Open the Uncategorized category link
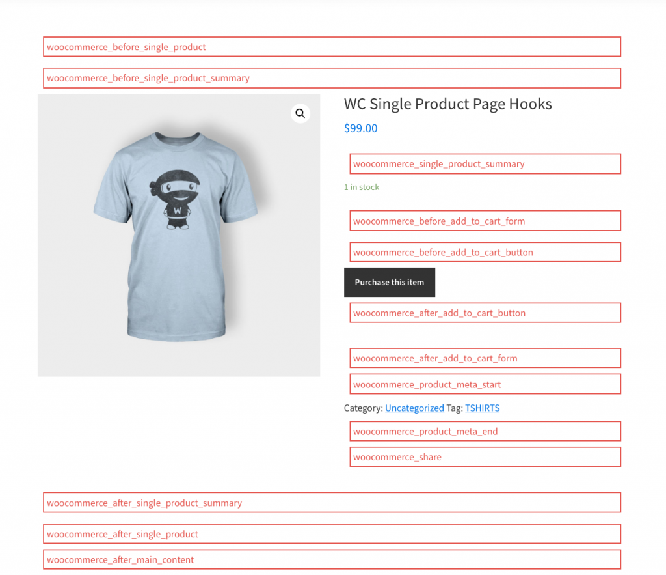Image resolution: width=666 pixels, height=575 pixels. (414, 408)
